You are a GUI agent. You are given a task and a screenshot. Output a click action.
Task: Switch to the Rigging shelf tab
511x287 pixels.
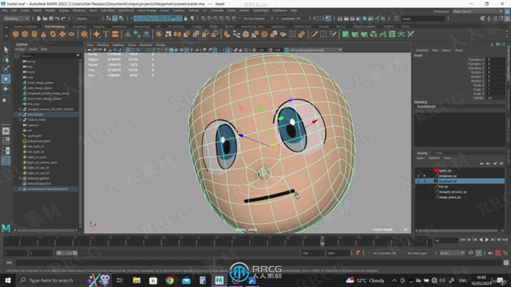[x=99, y=27]
